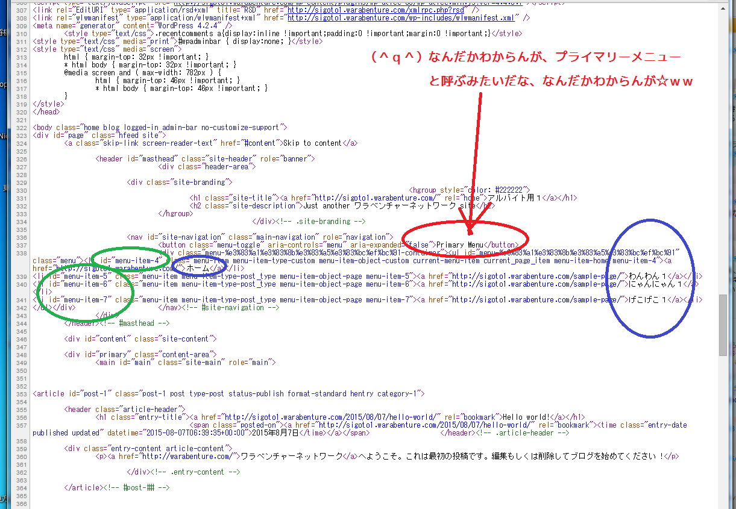This screenshot has width=736, height=509.
Task: Click the '<!-- .article-header -->' comment
Action: 523,432
